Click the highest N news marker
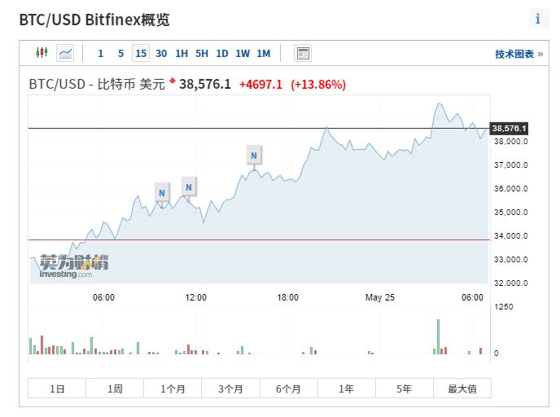Viewport: 560px width, 417px height. point(254,155)
